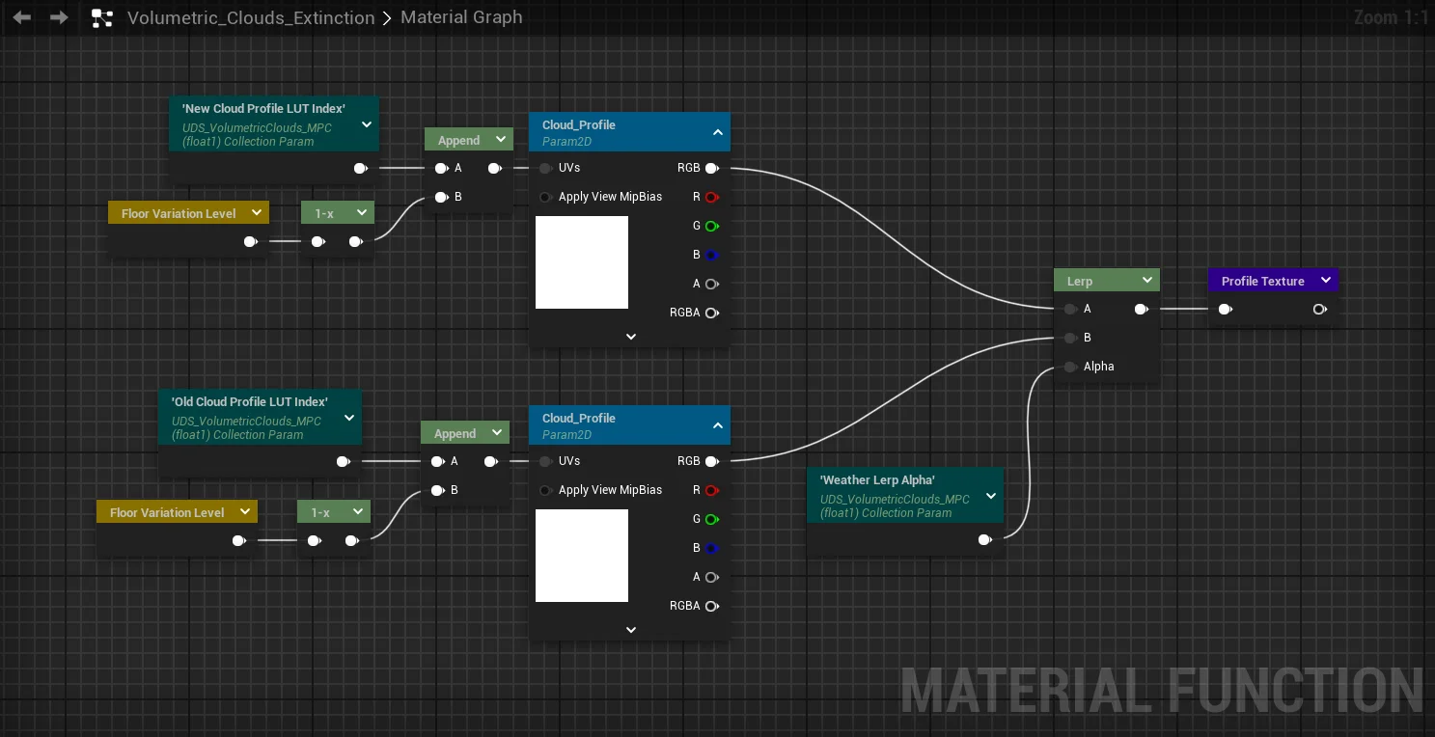Open Lerp node dropdown chevron
This screenshot has width=1435, height=737.
coord(1146,281)
